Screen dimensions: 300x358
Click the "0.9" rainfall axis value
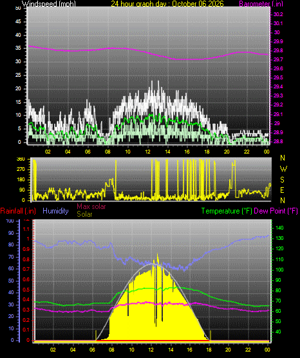coord(26,250)
